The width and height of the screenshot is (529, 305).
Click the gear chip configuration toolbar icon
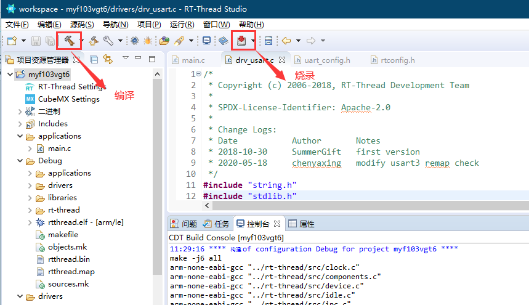135,41
